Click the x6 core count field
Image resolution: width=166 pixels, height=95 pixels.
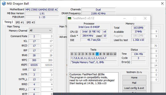click(105, 31)
